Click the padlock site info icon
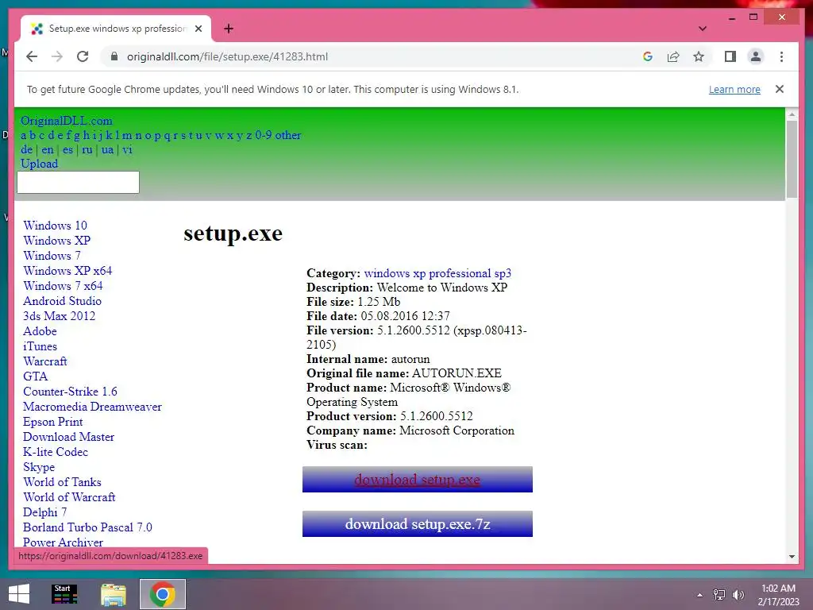This screenshot has height=610, width=813. click(x=114, y=56)
